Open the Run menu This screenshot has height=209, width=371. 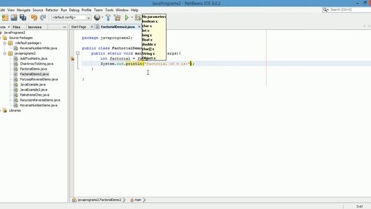(64, 10)
